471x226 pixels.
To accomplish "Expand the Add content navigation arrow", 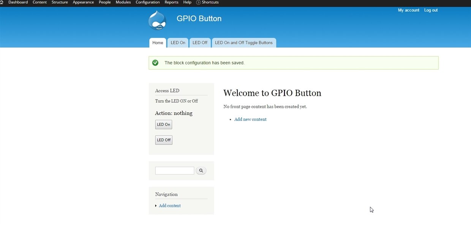I will (156, 206).
